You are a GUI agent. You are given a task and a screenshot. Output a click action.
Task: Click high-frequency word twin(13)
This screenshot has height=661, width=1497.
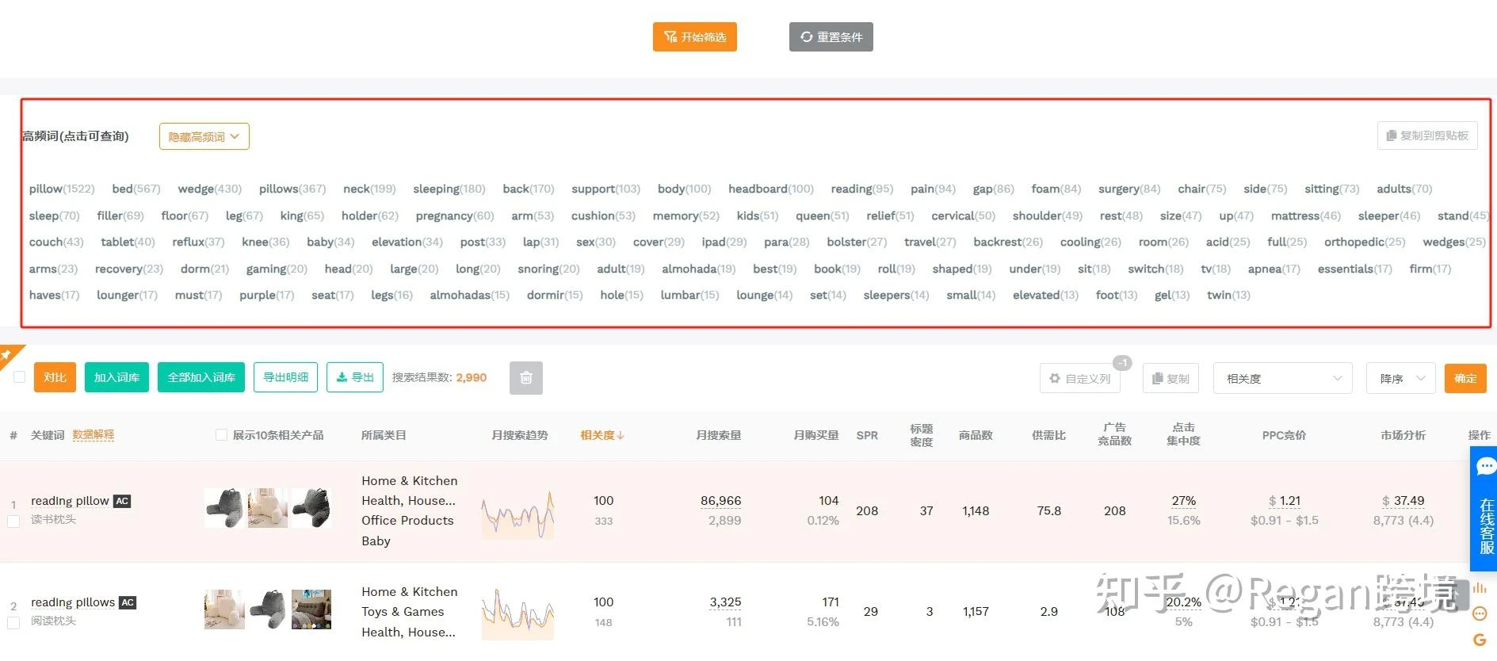pos(1228,295)
